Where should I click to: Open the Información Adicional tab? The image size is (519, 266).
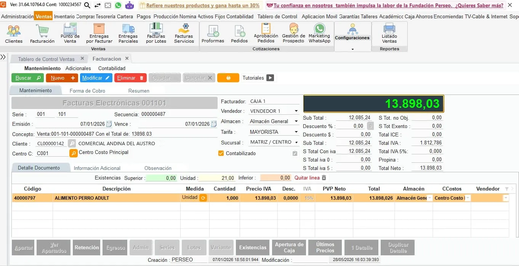click(97, 168)
